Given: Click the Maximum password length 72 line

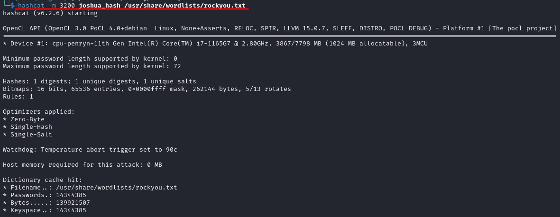Looking at the screenshot, I should [x=92, y=66].
